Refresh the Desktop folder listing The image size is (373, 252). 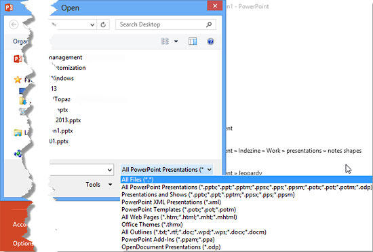pos(103,24)
